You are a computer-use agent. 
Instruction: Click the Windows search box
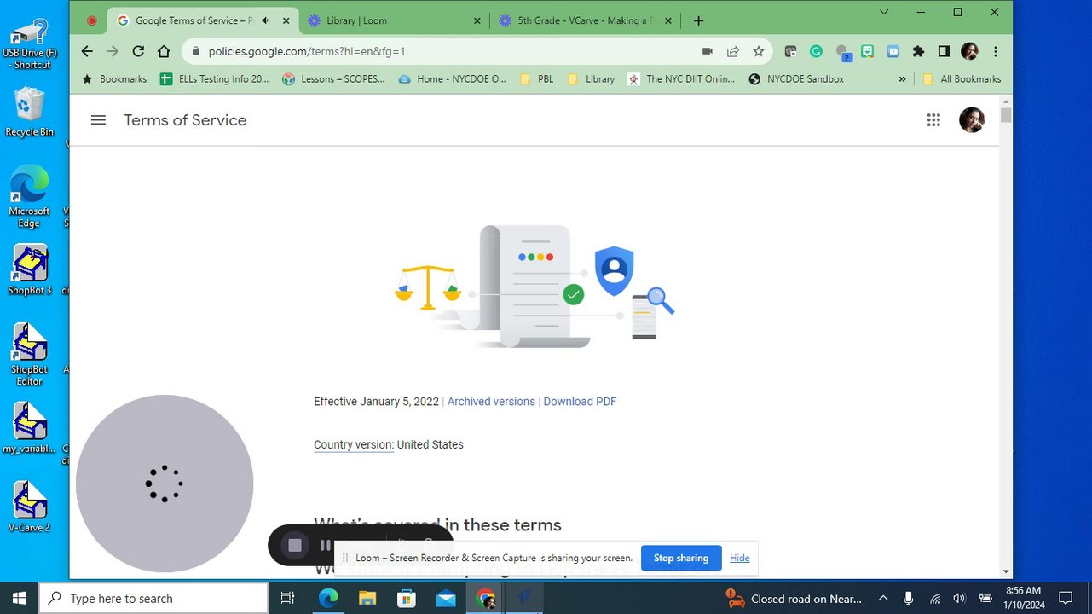click(153, 598)
